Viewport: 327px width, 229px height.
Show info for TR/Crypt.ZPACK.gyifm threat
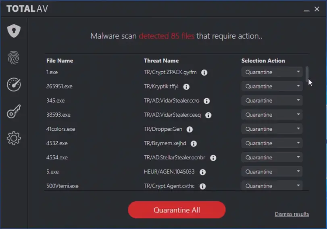(204, 72)
